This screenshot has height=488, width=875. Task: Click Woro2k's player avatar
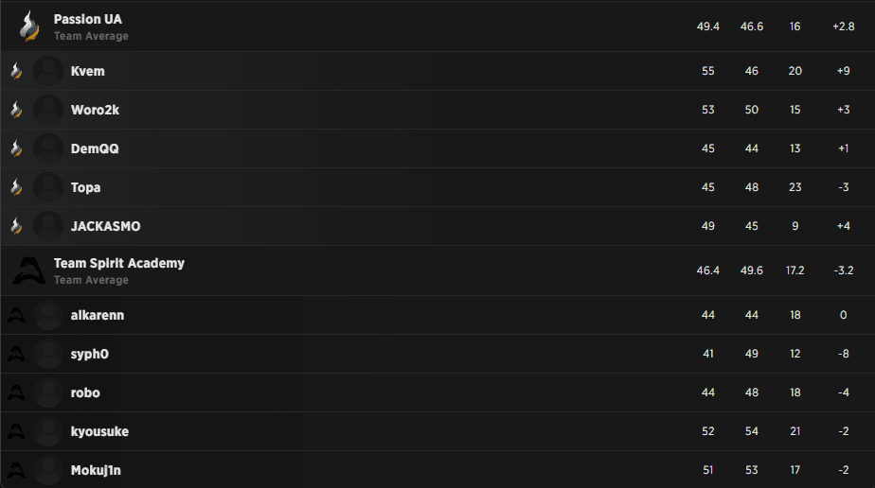tap(48, 110)
